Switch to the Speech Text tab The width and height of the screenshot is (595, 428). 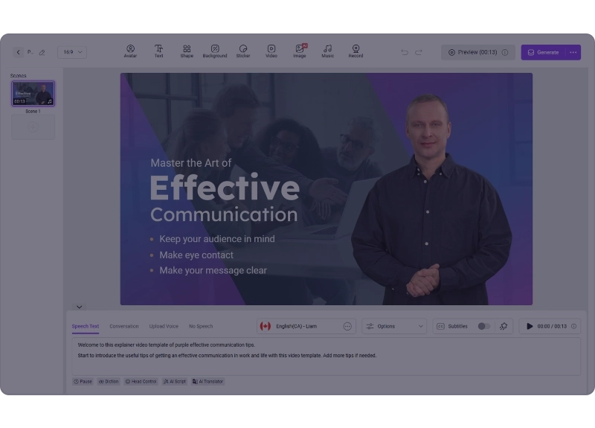click(86, 326)
